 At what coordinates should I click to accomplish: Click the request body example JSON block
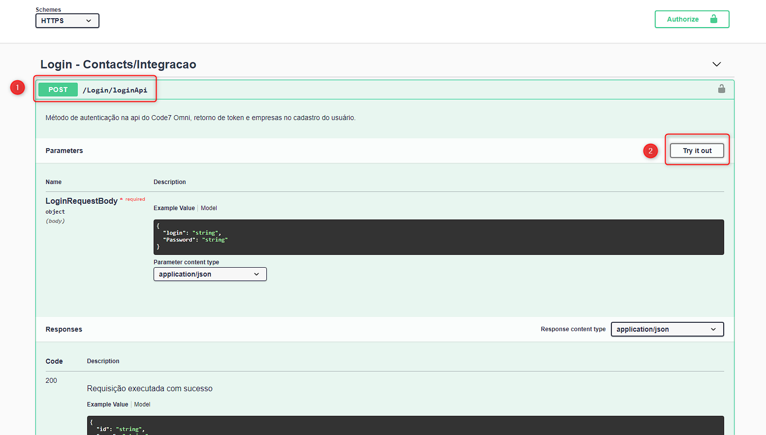point(439,237)
